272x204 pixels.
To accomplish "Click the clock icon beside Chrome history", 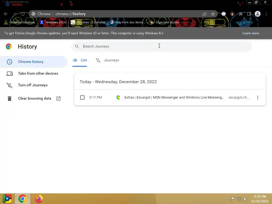I will click(x=10, y=62).
